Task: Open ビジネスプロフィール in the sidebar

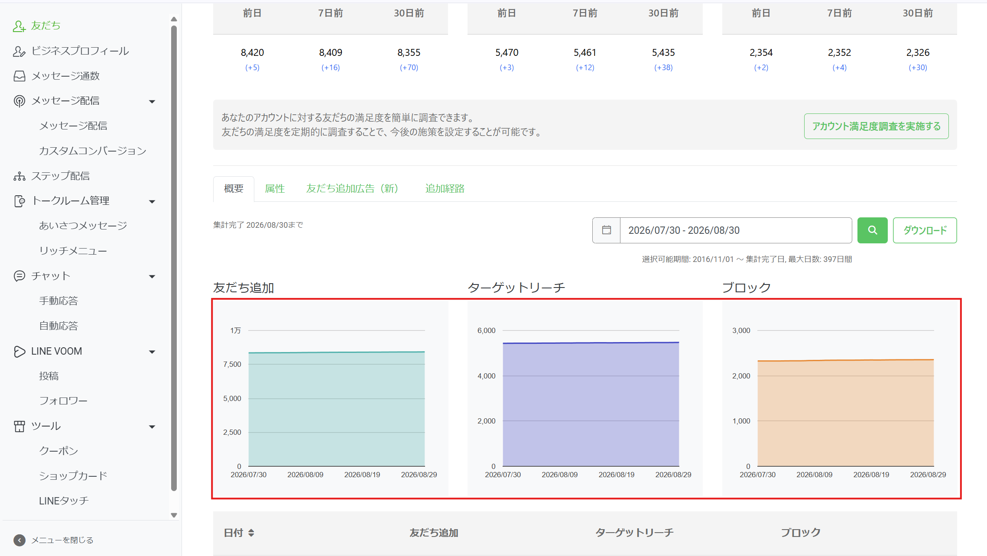Action: pos(80,51)
